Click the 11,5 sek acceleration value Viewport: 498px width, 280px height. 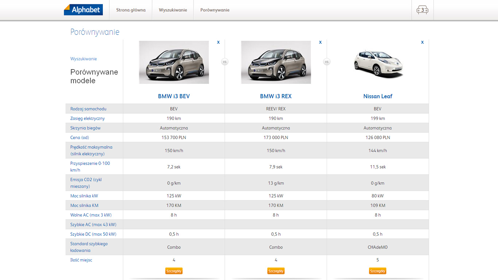coord(378,167)
